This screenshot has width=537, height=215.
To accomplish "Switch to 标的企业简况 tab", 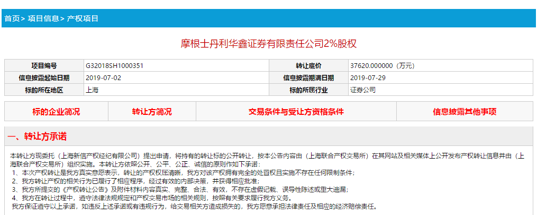I will tap(56, 112).
